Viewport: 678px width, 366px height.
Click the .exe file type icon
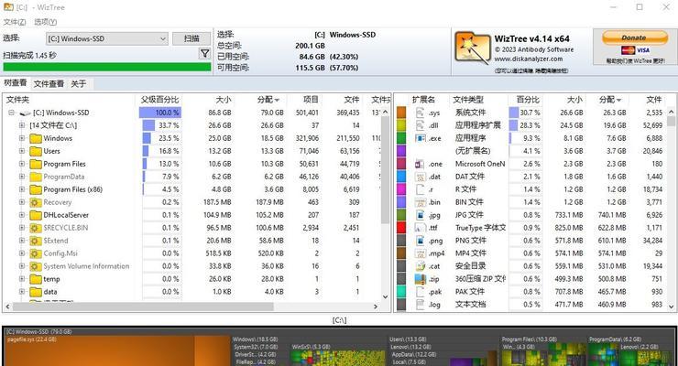(420, 138)
